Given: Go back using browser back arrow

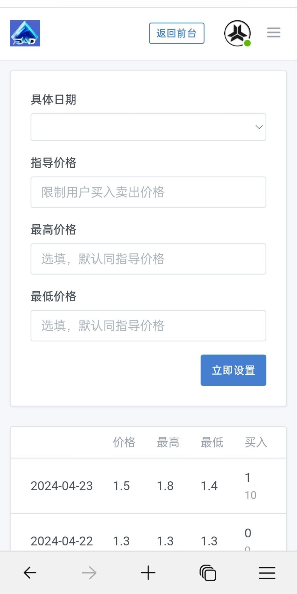Looking at the screenshot, I should point(30,573).
